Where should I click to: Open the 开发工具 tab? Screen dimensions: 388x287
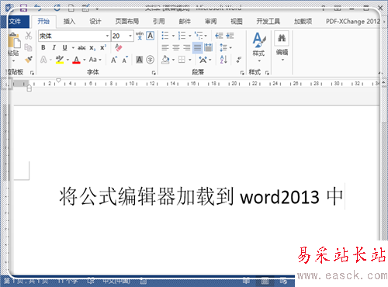pos(268,21)
